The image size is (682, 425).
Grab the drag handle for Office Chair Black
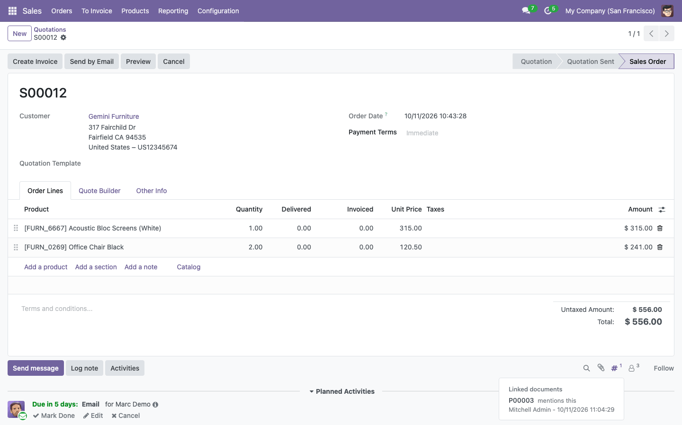click(x=16, y=247)
